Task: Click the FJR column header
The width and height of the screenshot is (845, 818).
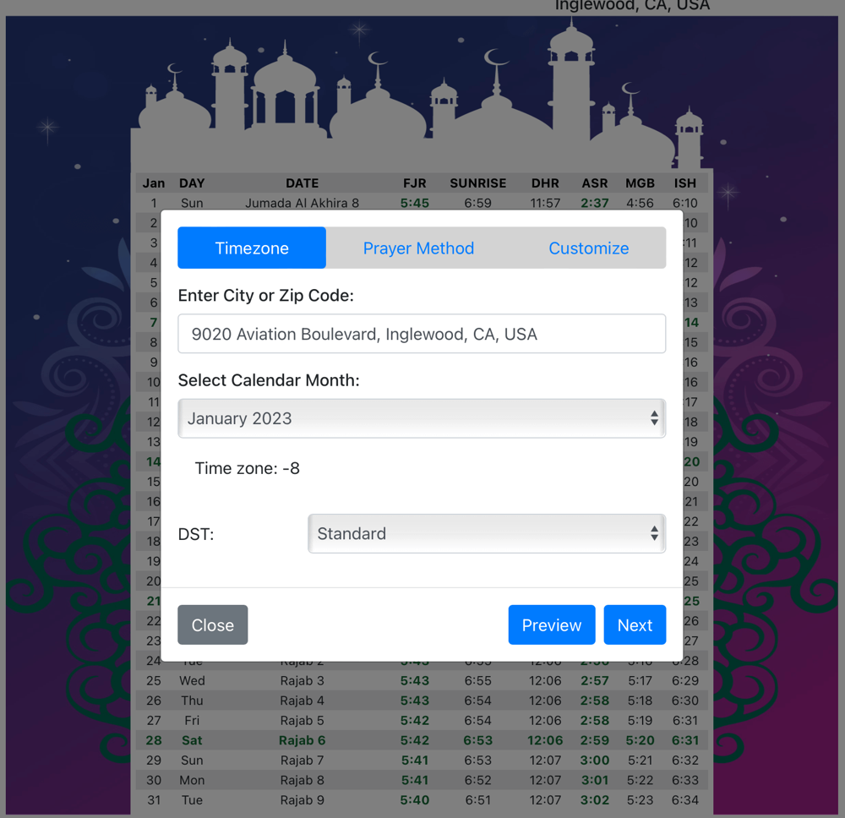Action: (x=414, y=183)
